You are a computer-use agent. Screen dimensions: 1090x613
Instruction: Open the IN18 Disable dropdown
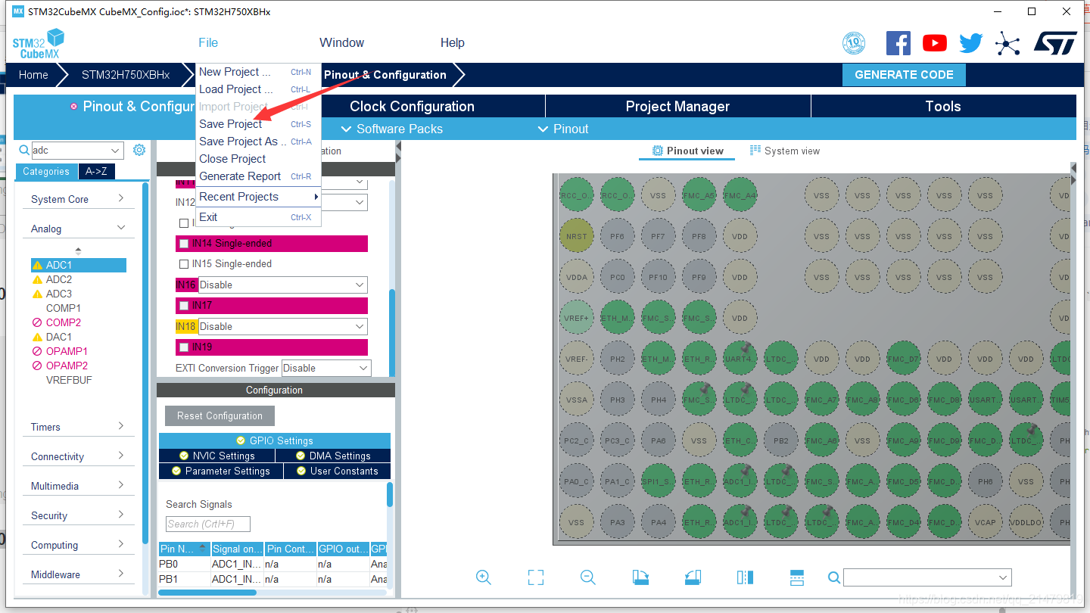282,327
